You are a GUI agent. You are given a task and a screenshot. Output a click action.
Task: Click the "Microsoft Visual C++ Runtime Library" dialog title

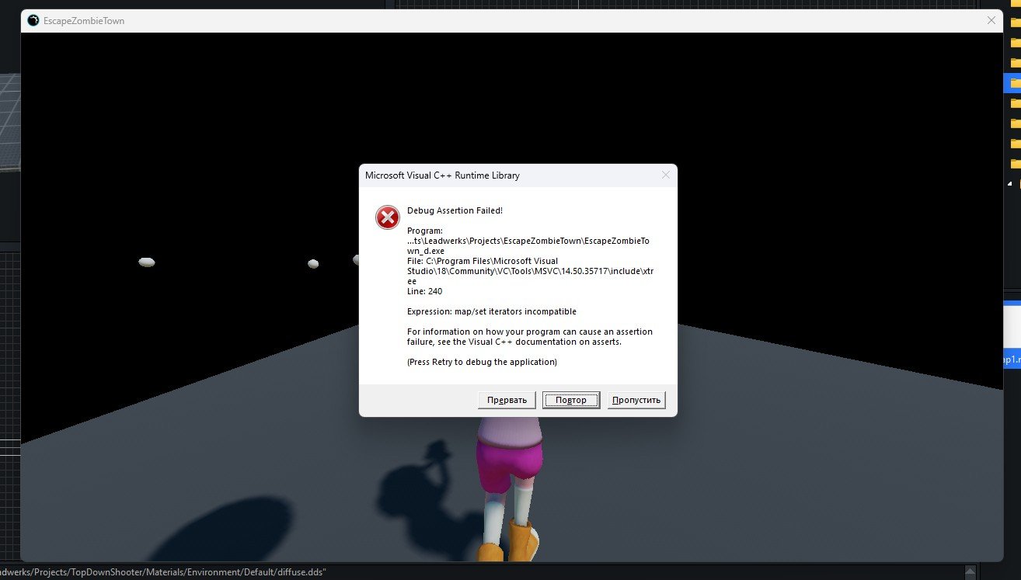[442, 175]
